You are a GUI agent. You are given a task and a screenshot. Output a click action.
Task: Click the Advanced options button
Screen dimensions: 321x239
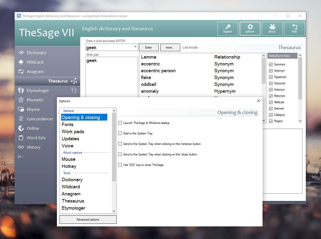click(88, 220)
